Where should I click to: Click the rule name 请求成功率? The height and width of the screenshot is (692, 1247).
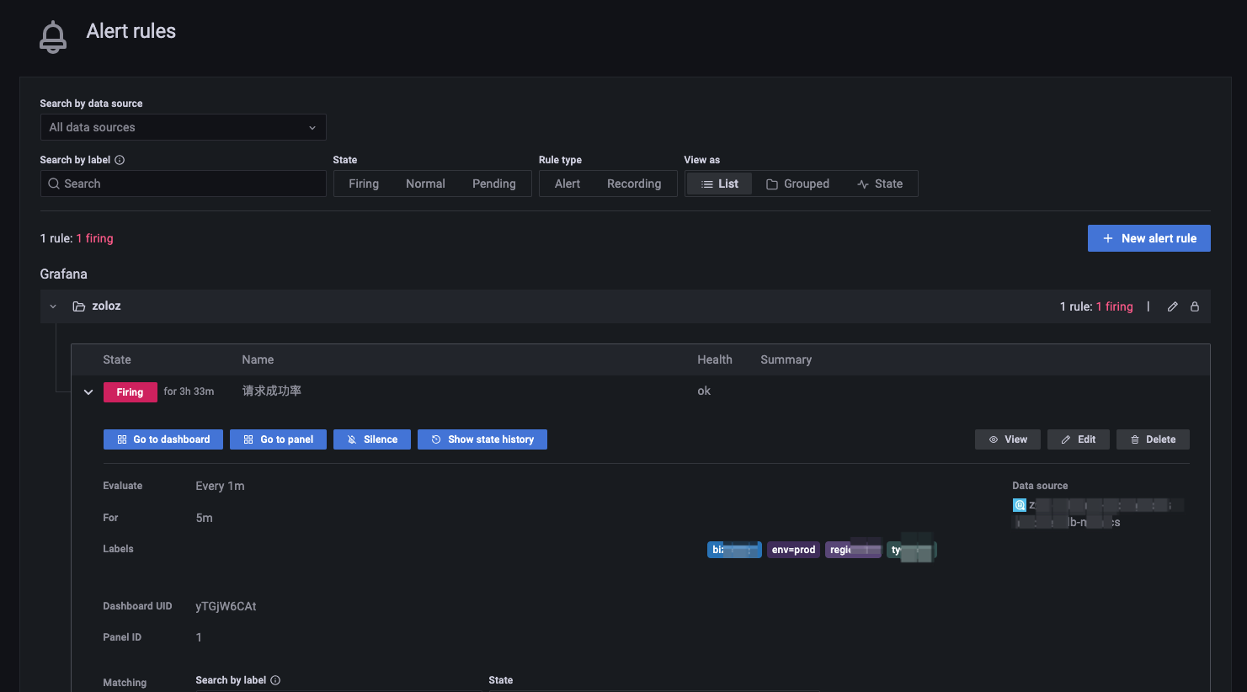coord(272,391)
